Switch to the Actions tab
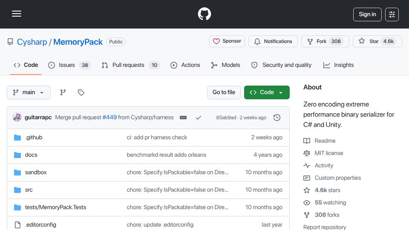The image size is (409, 230). coord(185,65)
